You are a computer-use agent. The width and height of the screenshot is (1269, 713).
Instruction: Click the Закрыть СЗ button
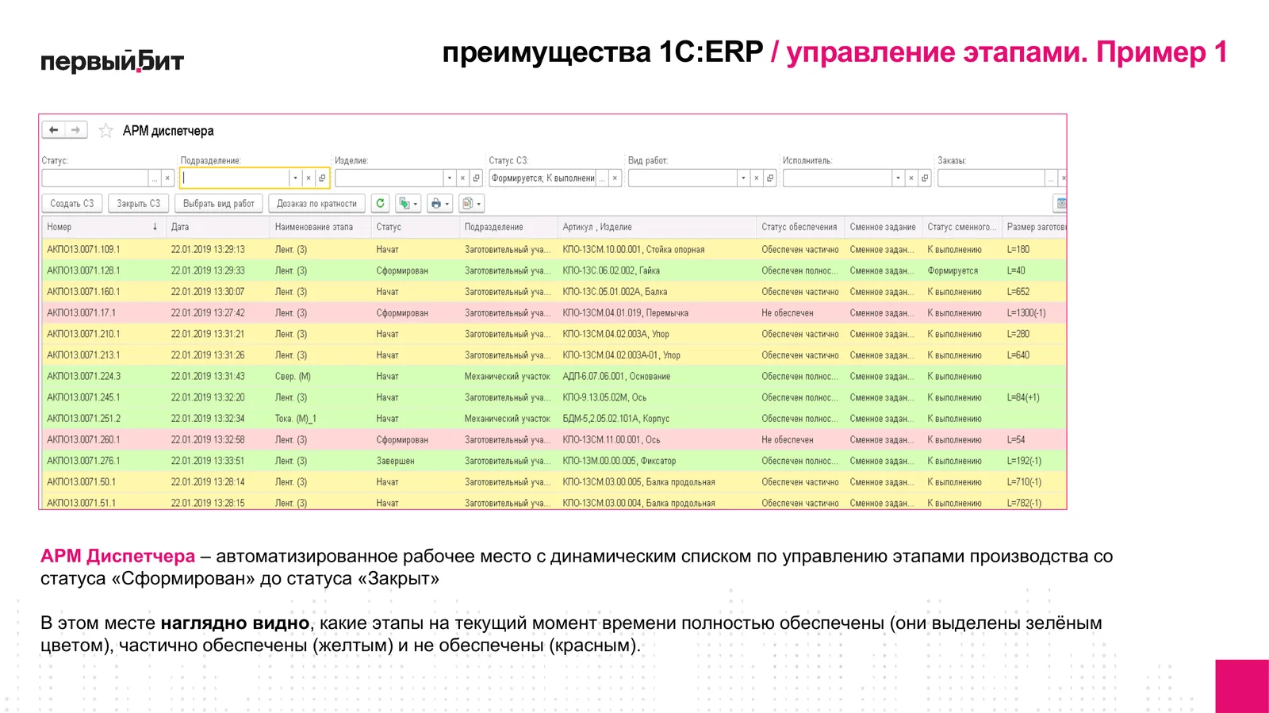click(139, 204)
